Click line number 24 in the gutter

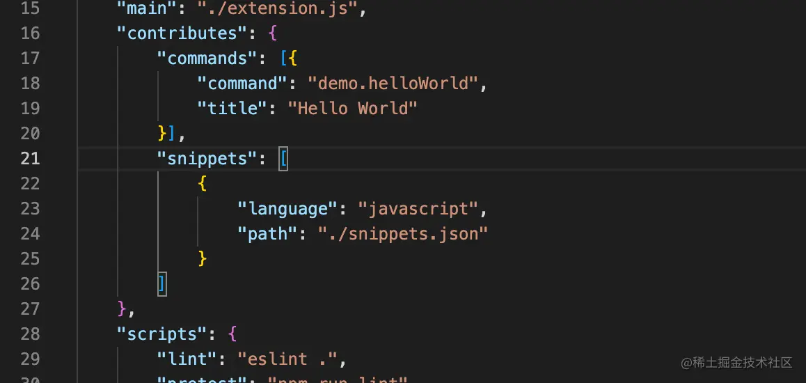[30, 234]
